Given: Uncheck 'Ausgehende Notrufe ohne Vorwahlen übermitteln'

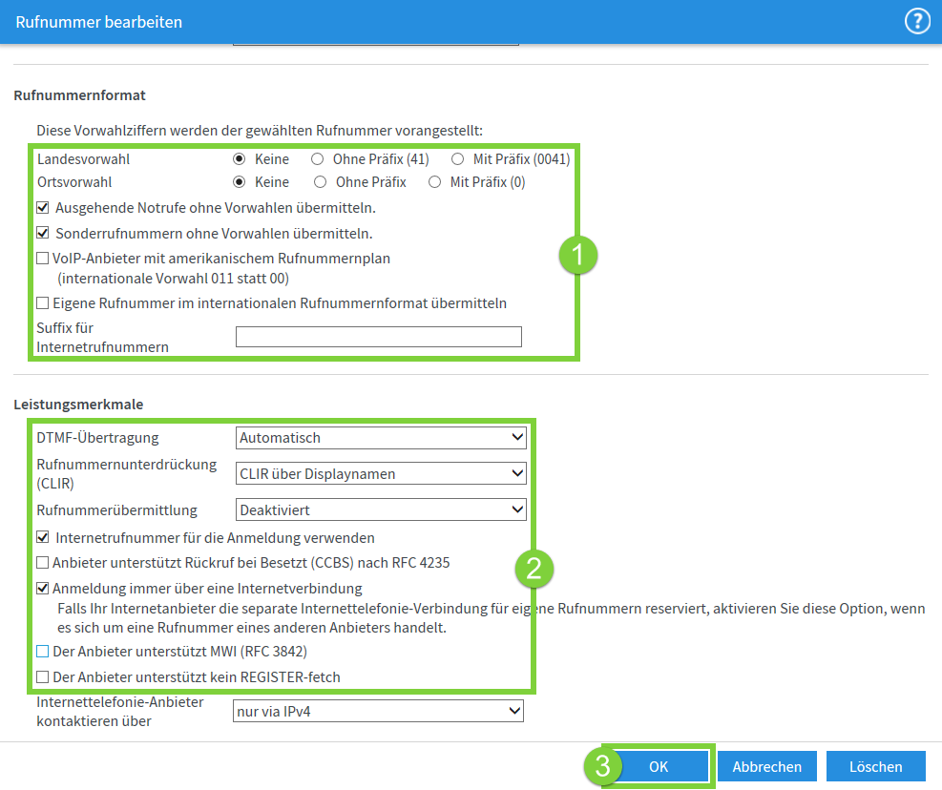Looking at the screenshot, I should pos(43,207).
